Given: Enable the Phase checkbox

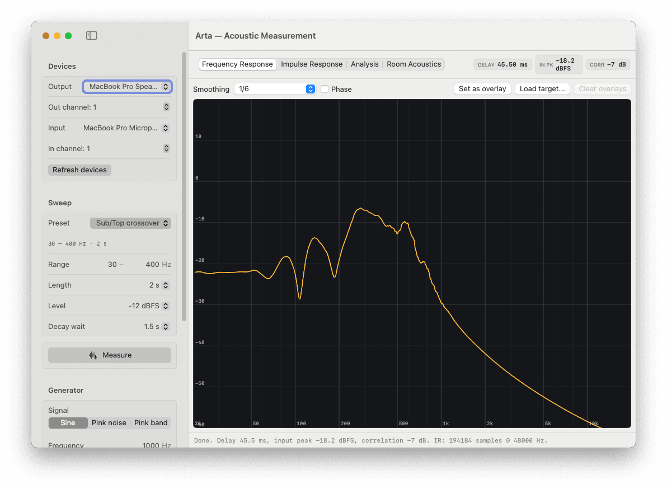Looking at the screenshot, I should [x=325, y=90].
